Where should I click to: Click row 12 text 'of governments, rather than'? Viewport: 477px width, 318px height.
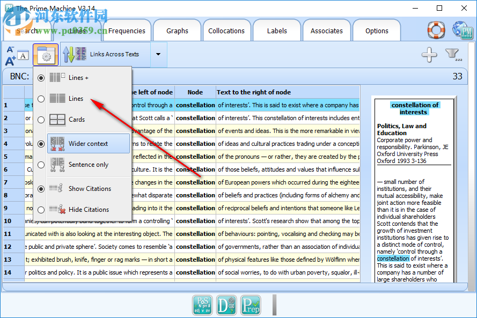(254, 247)
